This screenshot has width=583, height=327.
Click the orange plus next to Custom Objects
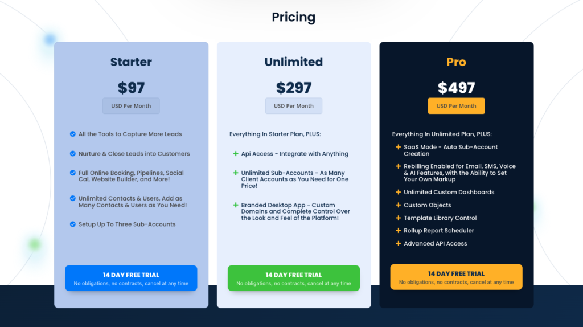click(398, 205)
